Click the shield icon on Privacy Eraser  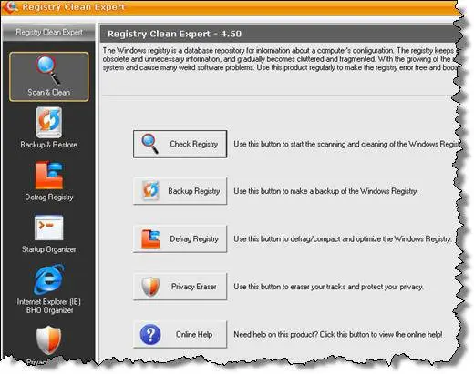click(x=150, y=287)
